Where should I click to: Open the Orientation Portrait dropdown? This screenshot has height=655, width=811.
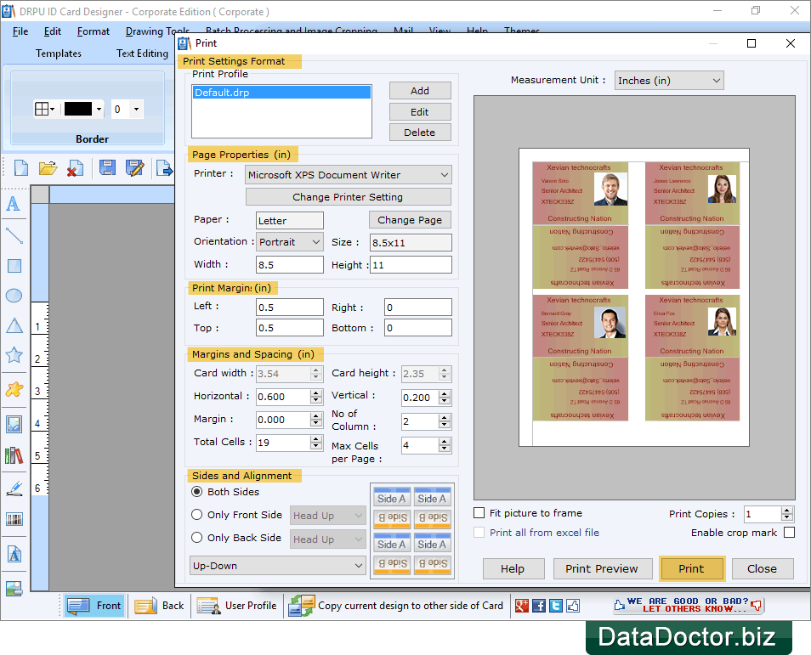tap(290, 242)
